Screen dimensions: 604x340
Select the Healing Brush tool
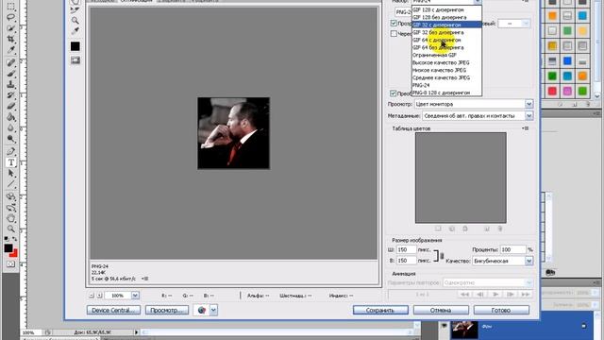(x=10, y=62)
